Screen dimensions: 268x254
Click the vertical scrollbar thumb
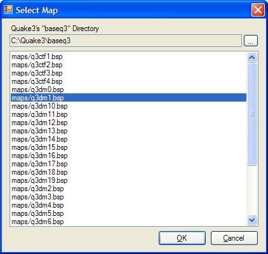tap(251, 114)
